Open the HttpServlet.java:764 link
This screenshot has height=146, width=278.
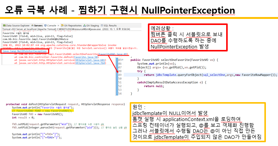[90, 63]
